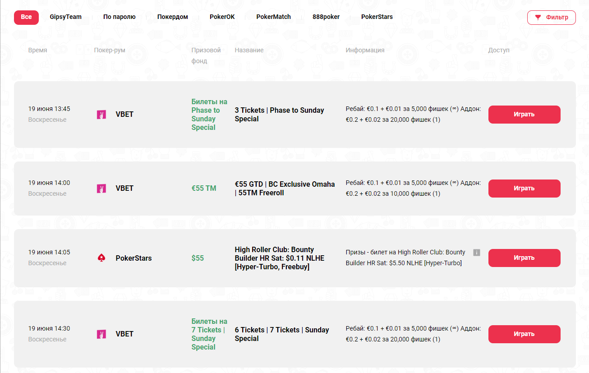
Task: Click the VBET logo icon in the 13:45 row
Action: [x=101, y=115]
